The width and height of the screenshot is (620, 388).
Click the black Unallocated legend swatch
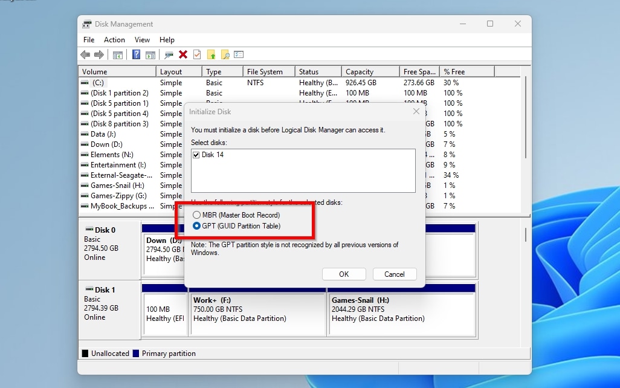pyautogui.click(x=85, y=353)
